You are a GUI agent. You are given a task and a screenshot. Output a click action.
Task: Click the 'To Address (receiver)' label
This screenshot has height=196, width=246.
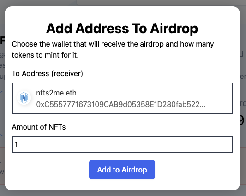(x=48, y=73)
